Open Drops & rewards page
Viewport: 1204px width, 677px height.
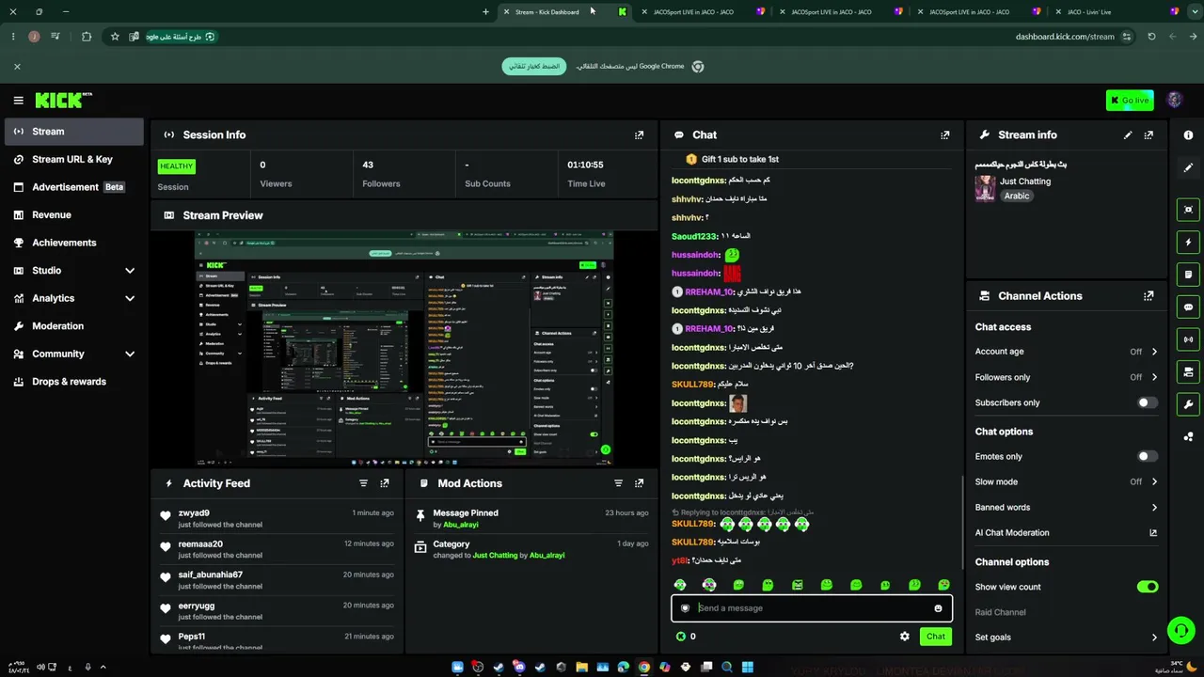click(x=73, y=382)
